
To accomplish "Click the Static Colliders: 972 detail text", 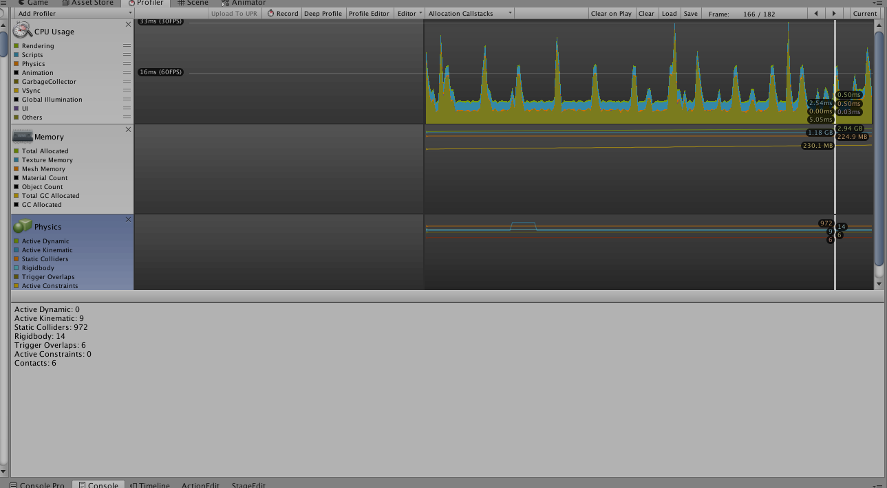I will coord(51,327).
